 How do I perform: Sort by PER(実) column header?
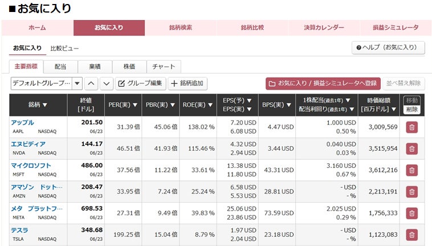123,105
